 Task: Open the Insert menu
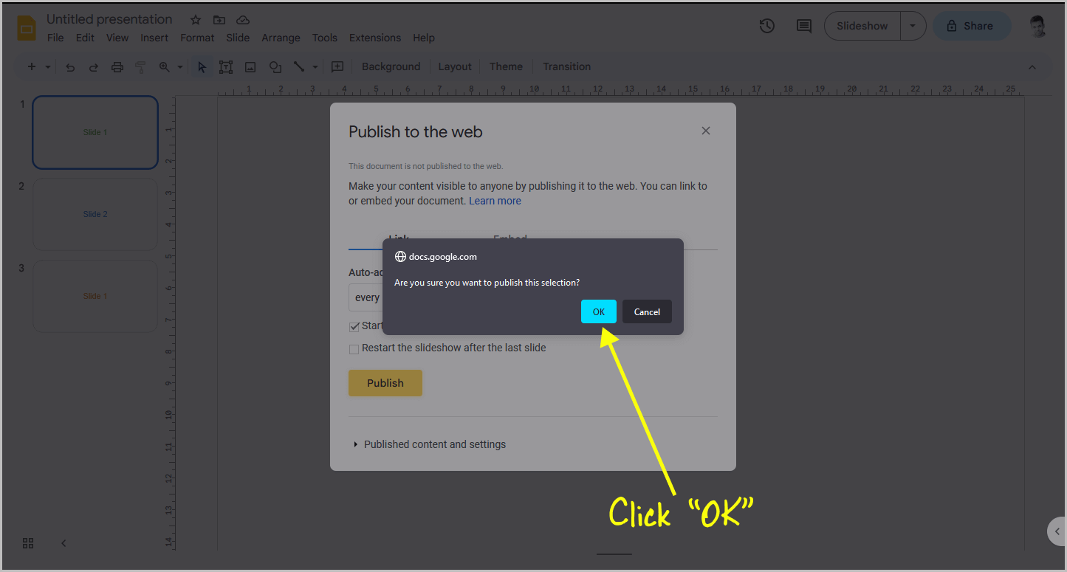154,38
